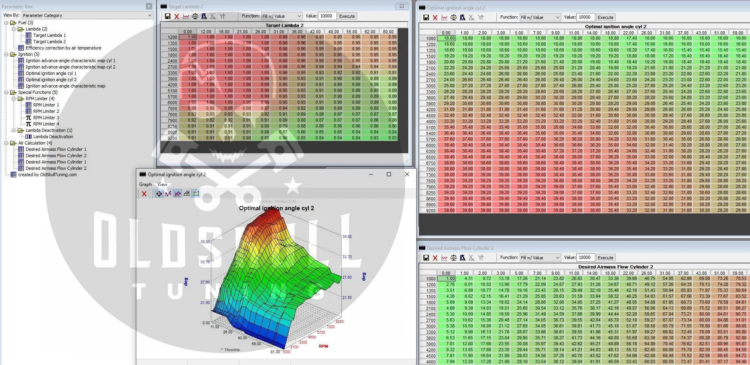Click balance scales compare icon in Target Lambda 2

point(195,16)
